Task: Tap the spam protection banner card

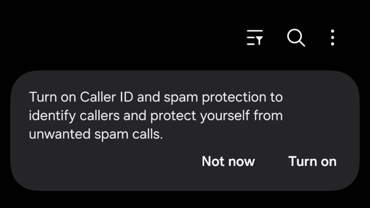Action: pyautogui.click(x=155, y=115)
